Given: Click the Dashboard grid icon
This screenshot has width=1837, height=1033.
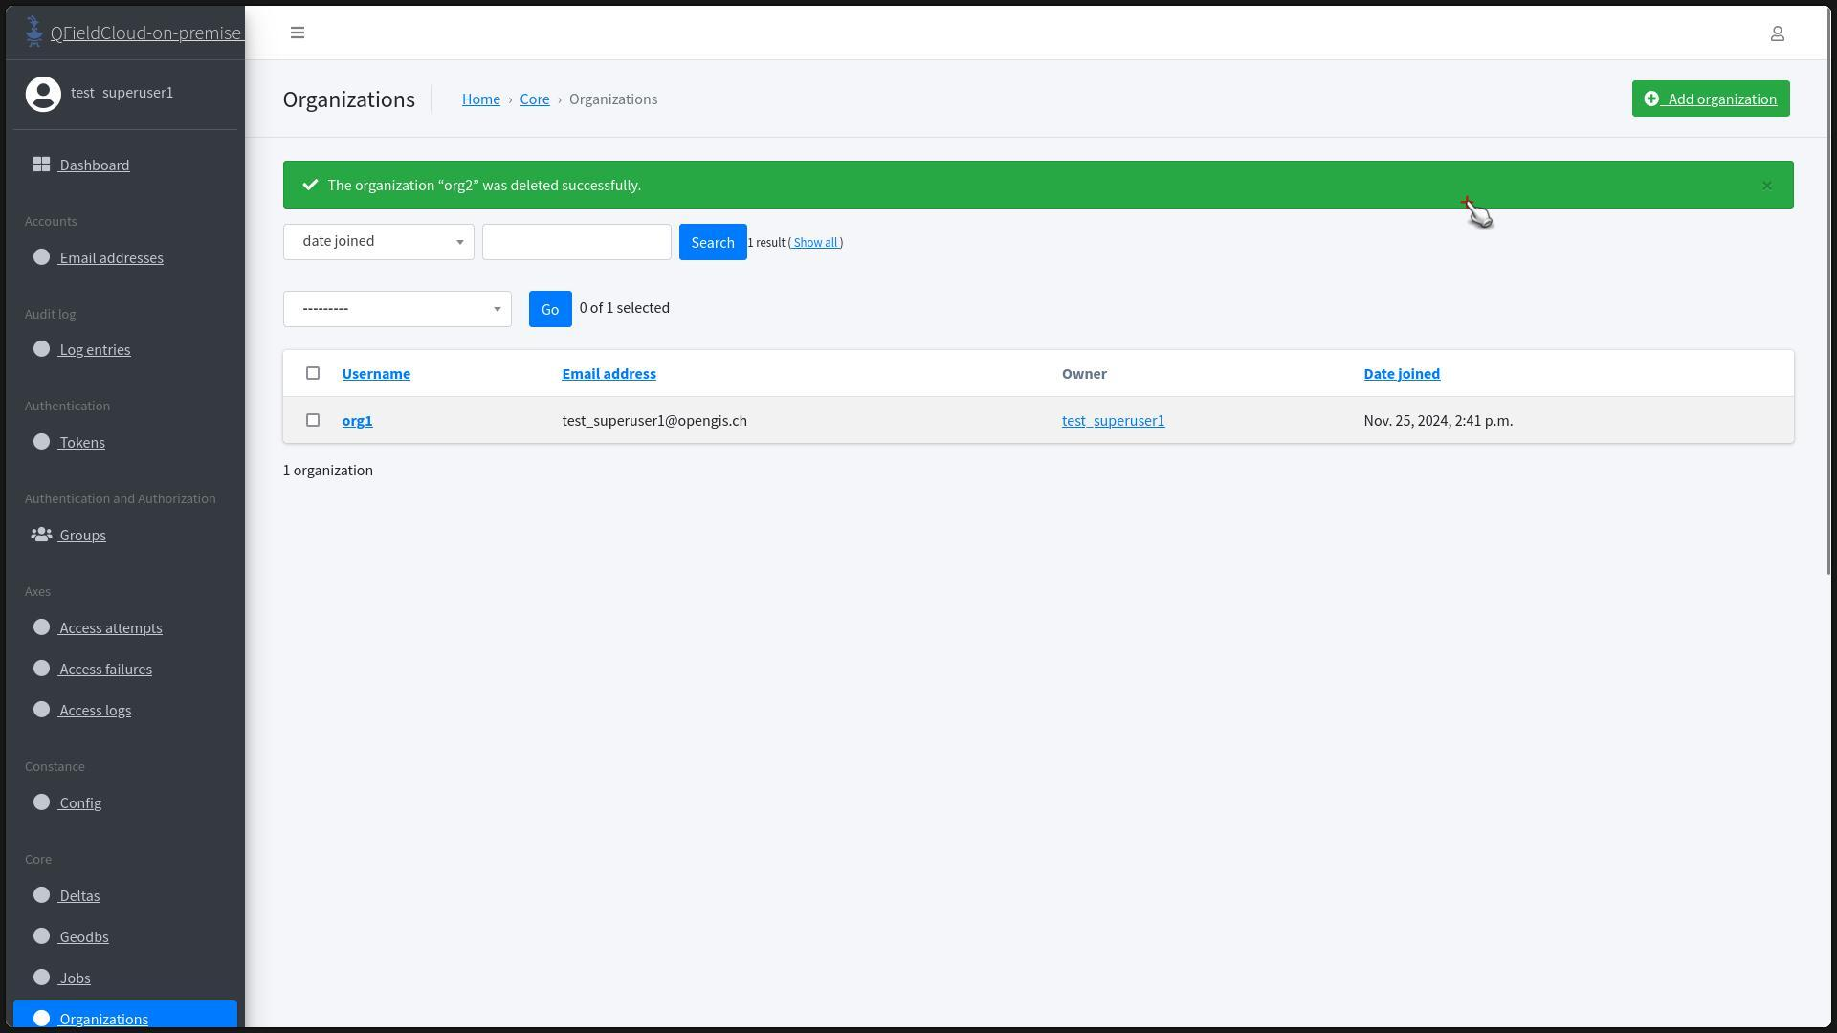Looking at the screenshot, I should [x=41, y=165].
